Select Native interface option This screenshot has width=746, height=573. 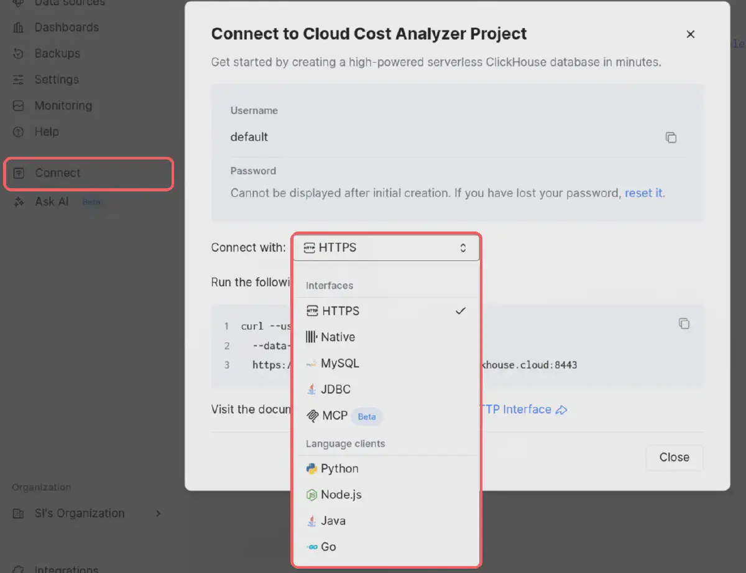pos(386,337)
